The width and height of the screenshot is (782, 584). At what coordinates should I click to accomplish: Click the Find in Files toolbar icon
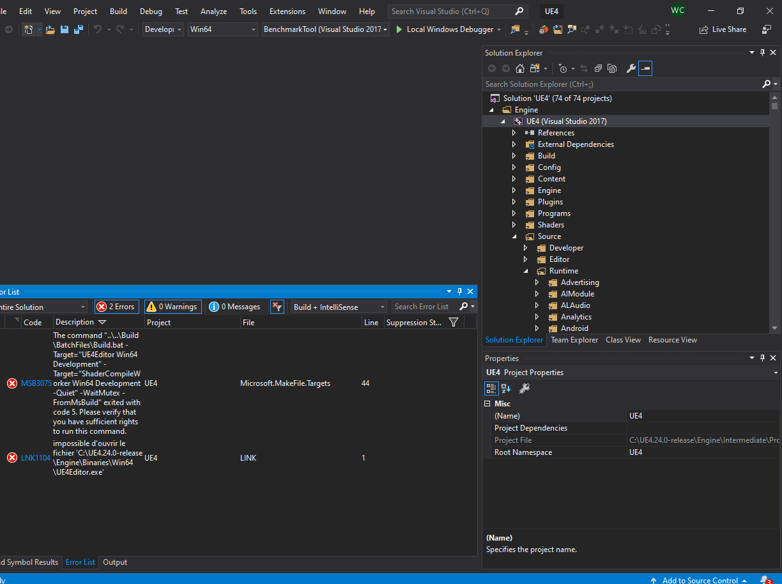[x=515, y=29]
